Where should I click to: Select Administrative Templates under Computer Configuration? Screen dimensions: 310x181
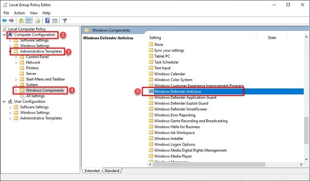coord(41,51)
